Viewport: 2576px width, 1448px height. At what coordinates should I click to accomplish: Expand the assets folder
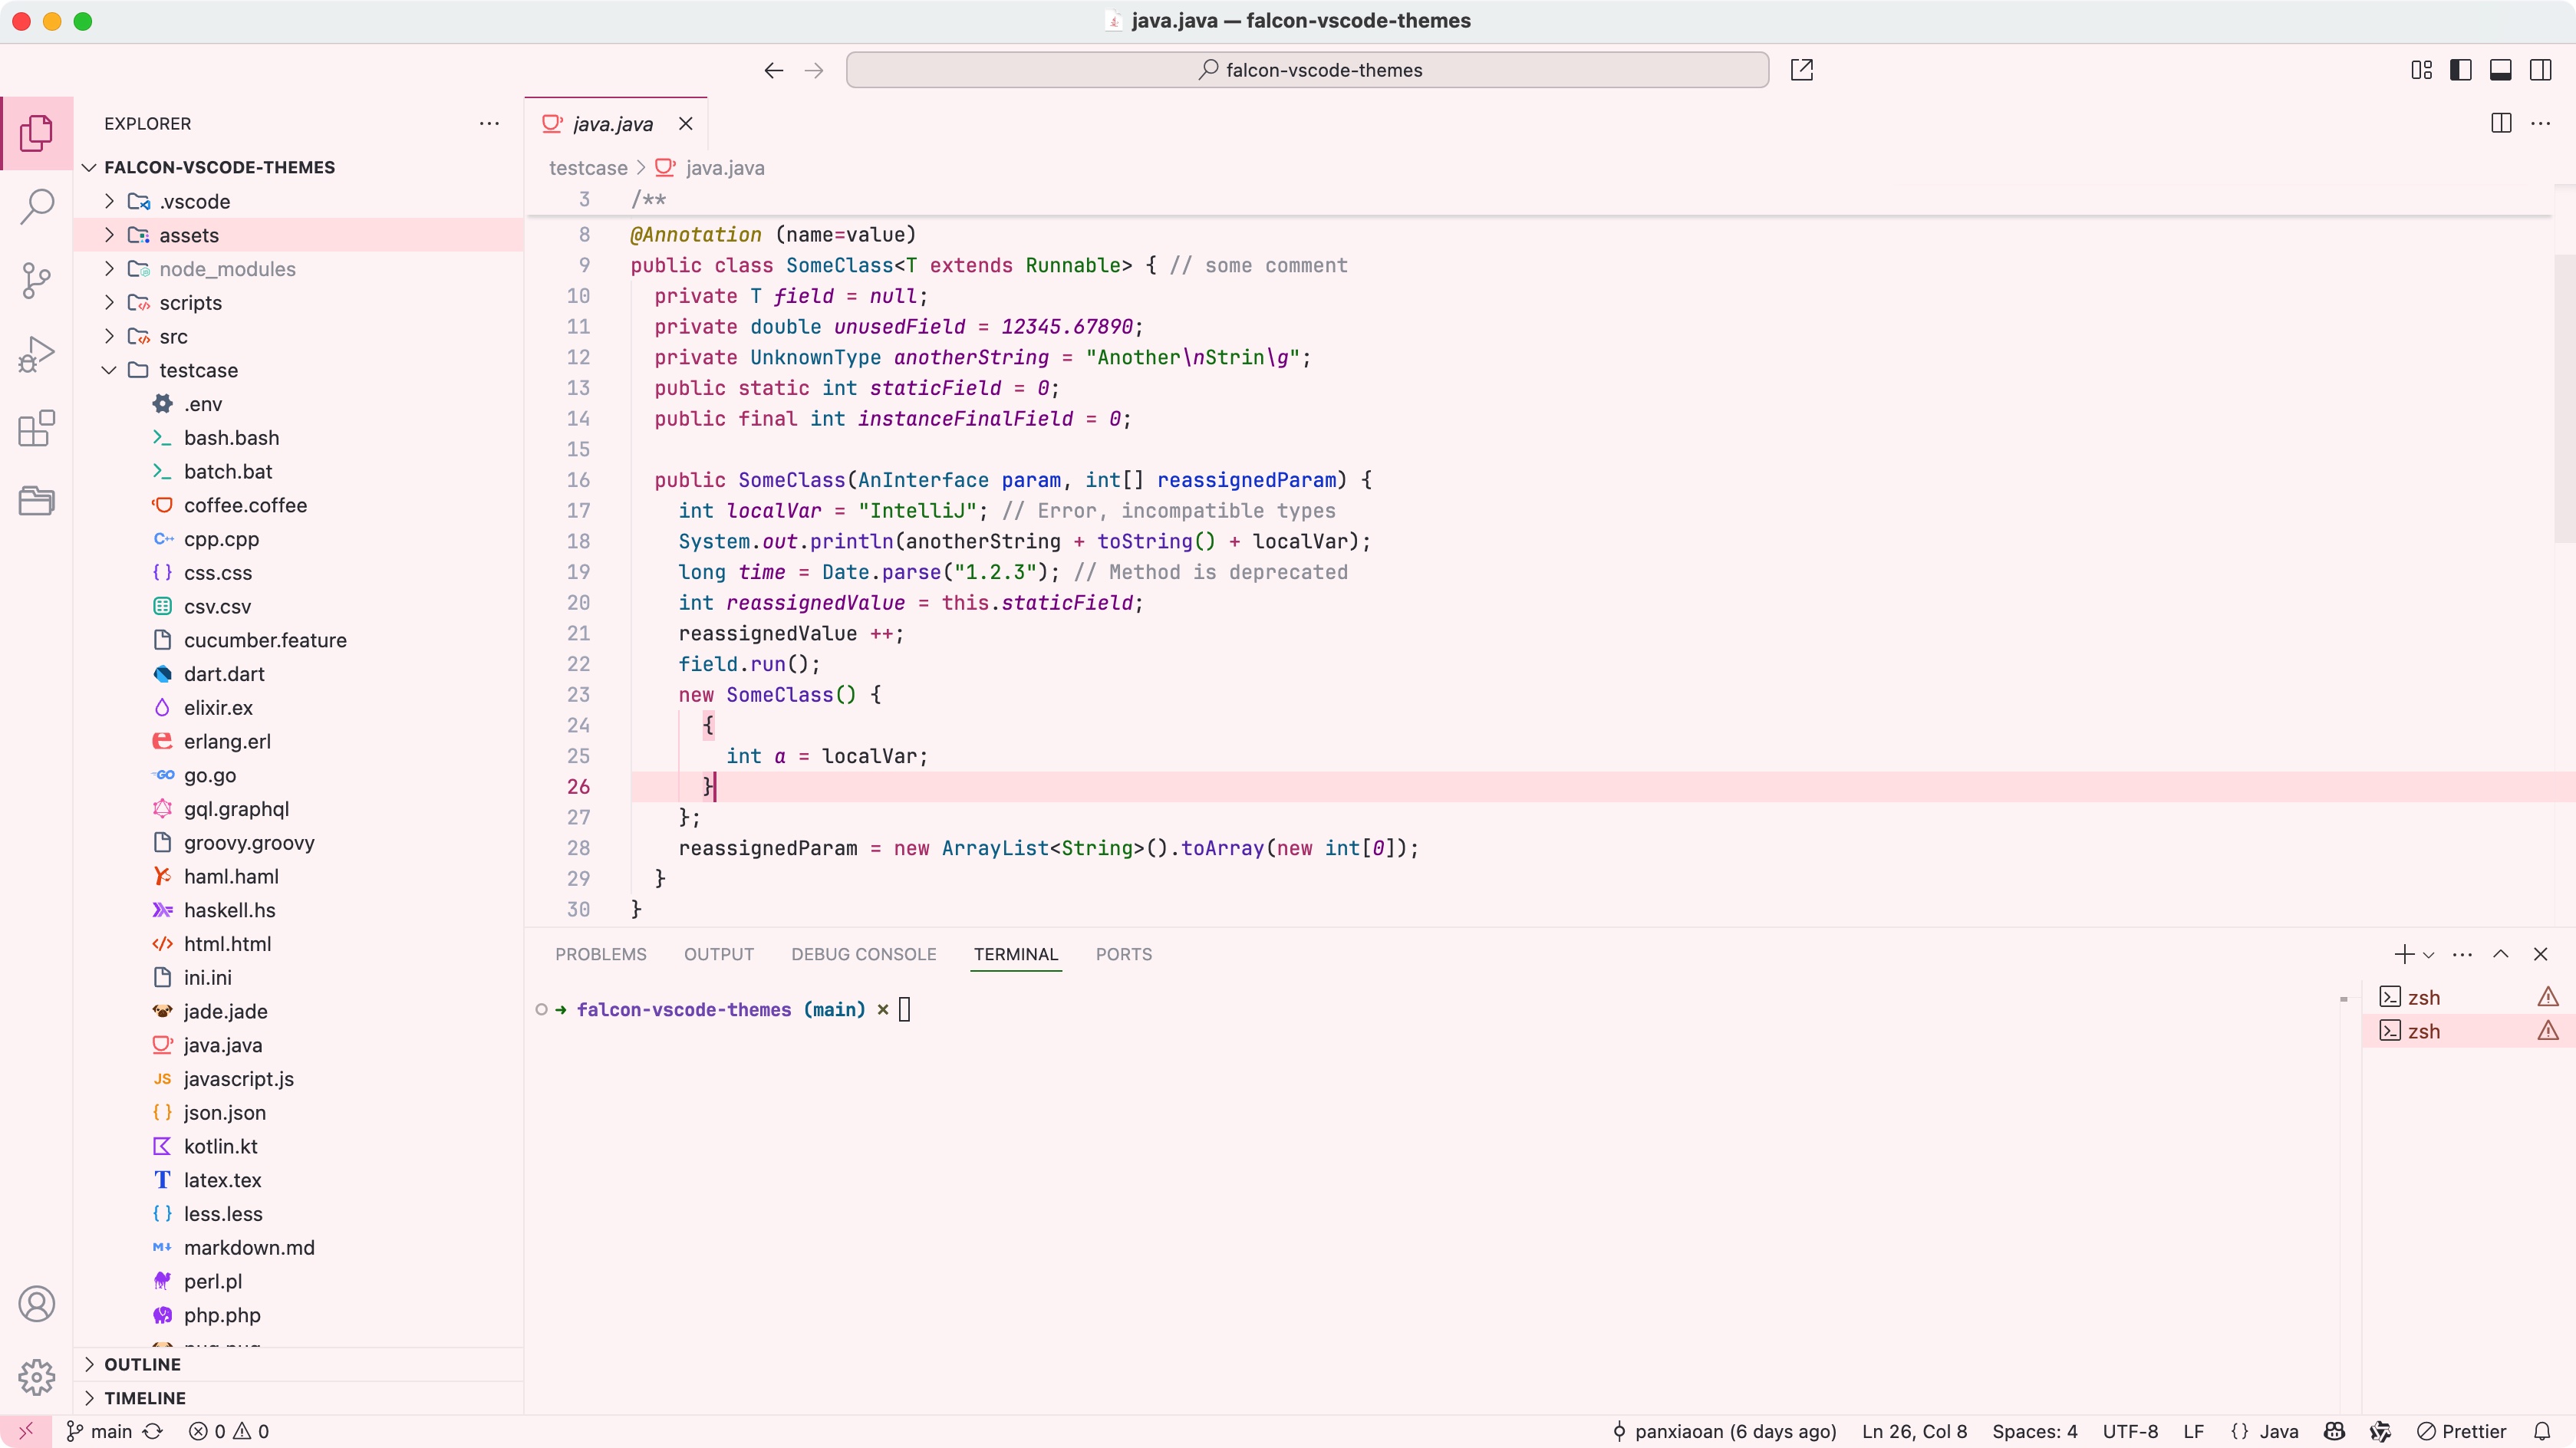[188, 235]
